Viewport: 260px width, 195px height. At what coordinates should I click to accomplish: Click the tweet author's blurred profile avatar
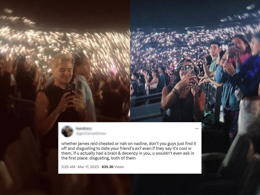[67, 131]
